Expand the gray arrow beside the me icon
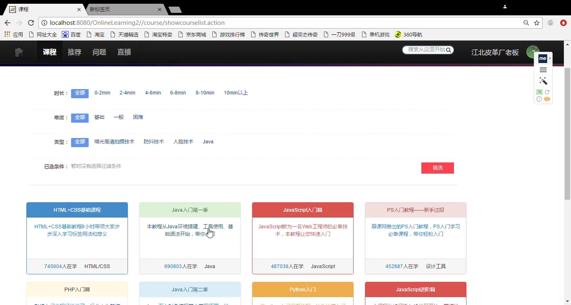The width and height of the screenshot is (571, 305). point(550,58)
